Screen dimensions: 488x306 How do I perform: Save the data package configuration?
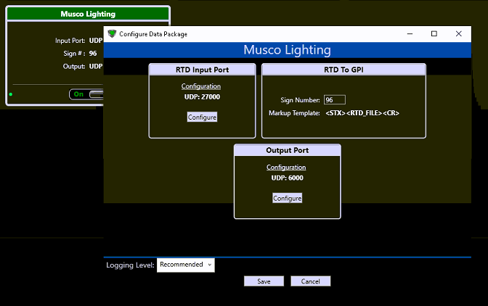[x=264, y=281]
